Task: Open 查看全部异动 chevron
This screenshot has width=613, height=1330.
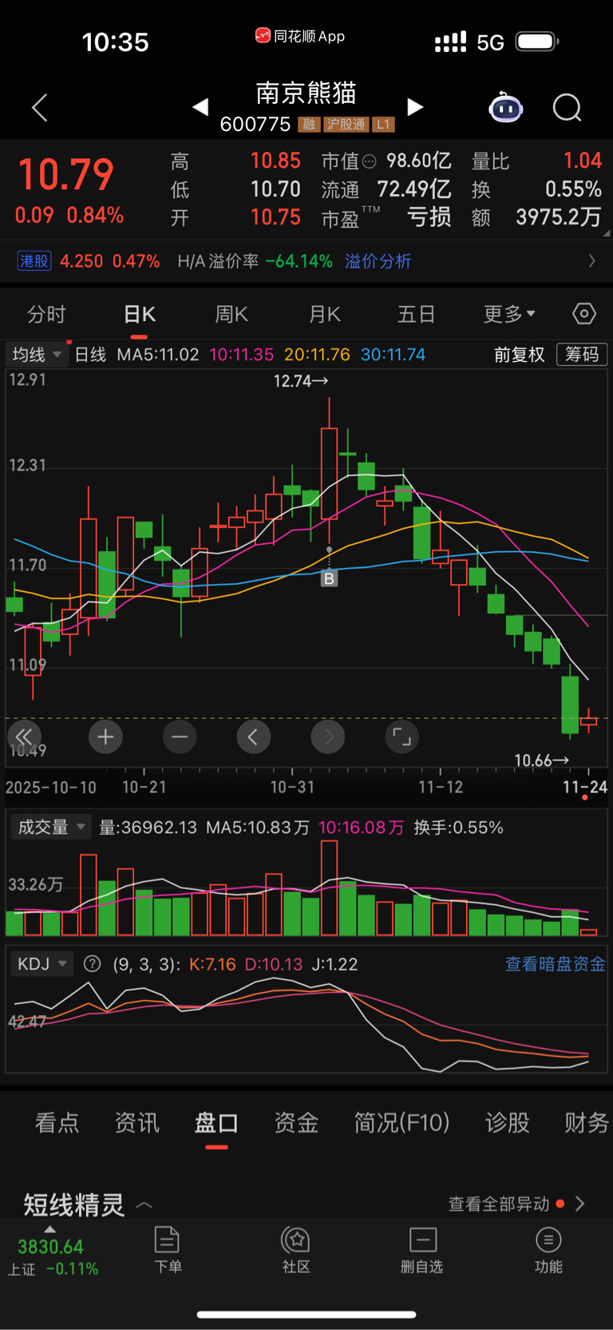Action: coord(580,1204)
